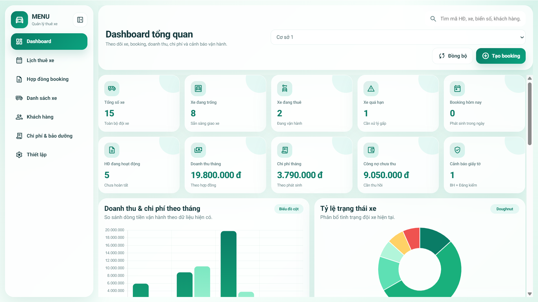Collapse the sidebar with the panel toggle icon

click(x=80, y=20)
